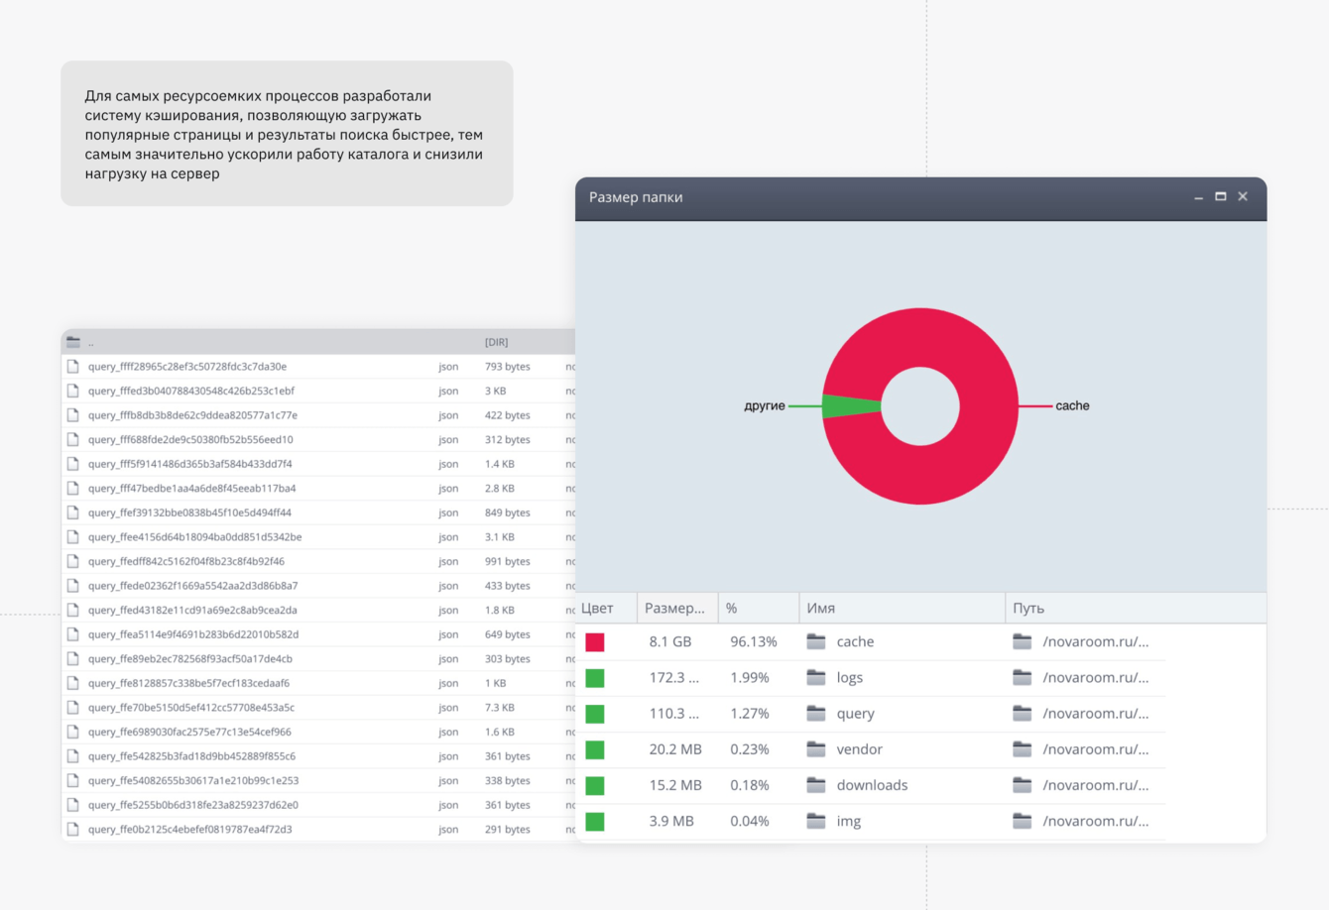Click file icon of the 2.8 KB file
Viewport: 1329px width, 910px height.
coord(72,488)
